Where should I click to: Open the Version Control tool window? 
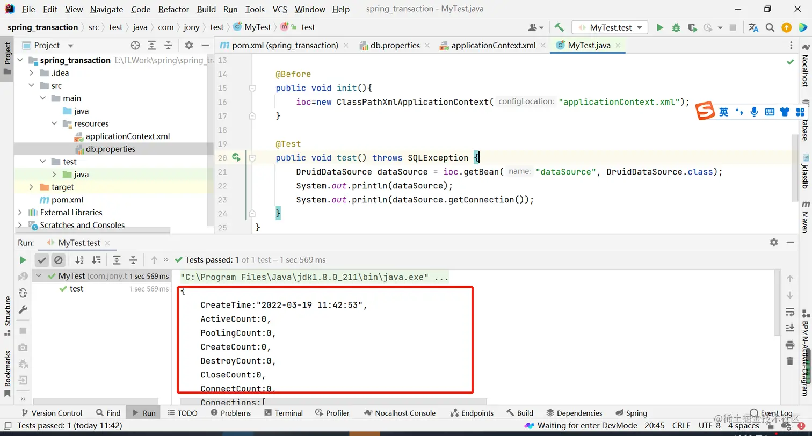pyautogui.click(x=52, y=413)
